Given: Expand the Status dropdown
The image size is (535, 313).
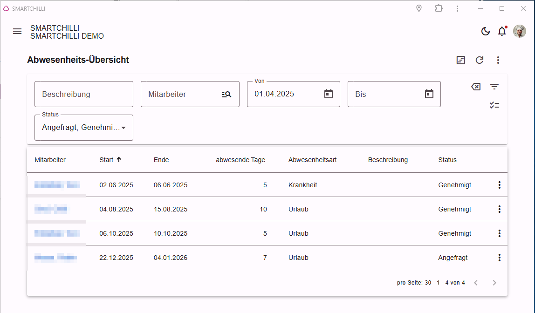Looking at the screenshot, I should [84, 128].
